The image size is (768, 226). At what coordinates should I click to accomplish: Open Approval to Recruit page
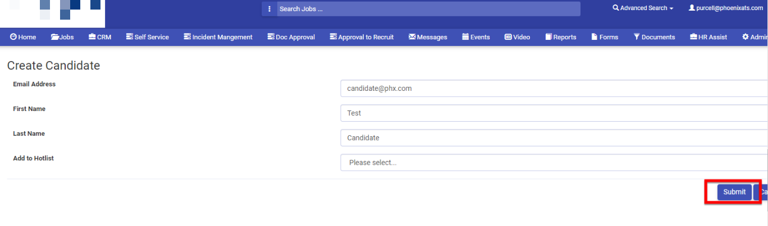[362, 37]
